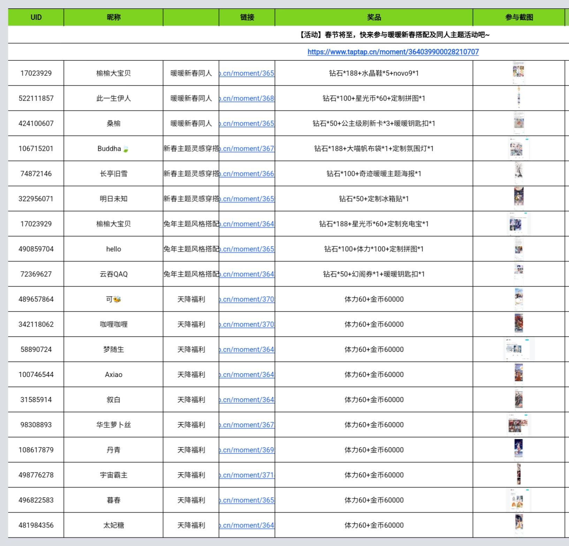The image size is (569, 546).
Task: Select the 【活动】春节将至 announcement title
Action: click(394, 35)
